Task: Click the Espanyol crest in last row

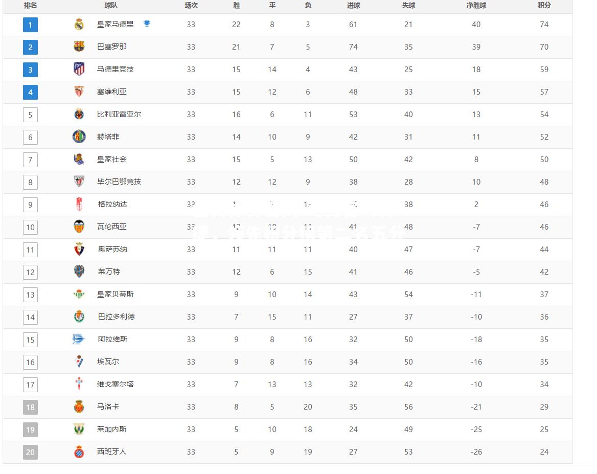Action: [x=79, y=452]
